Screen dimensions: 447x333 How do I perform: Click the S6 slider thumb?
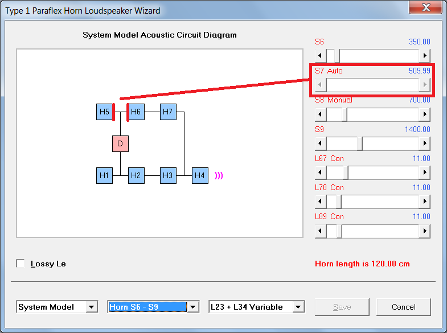[337, 56]
